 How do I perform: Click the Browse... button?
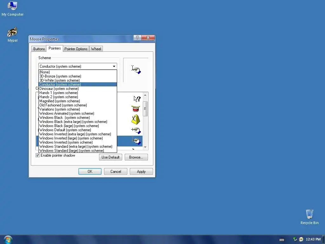tap(136, 157)
